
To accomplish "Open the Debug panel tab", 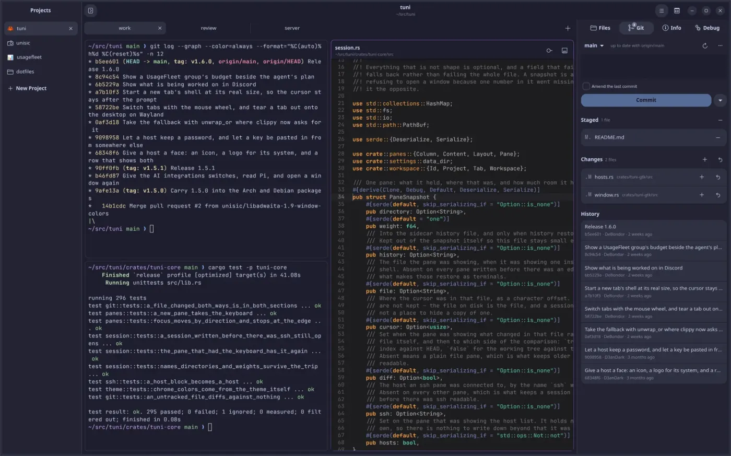I will 707,28.
